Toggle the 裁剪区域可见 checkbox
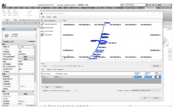The image size is (175, 109). point(19,79)
